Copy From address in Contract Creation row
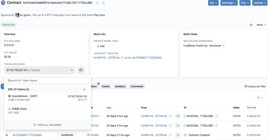The width and height of the screenshot is (268, 140). [x=170, y=135]
